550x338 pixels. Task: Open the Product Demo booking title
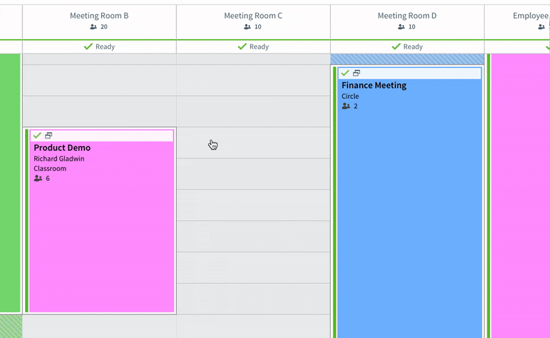[62, 148]
